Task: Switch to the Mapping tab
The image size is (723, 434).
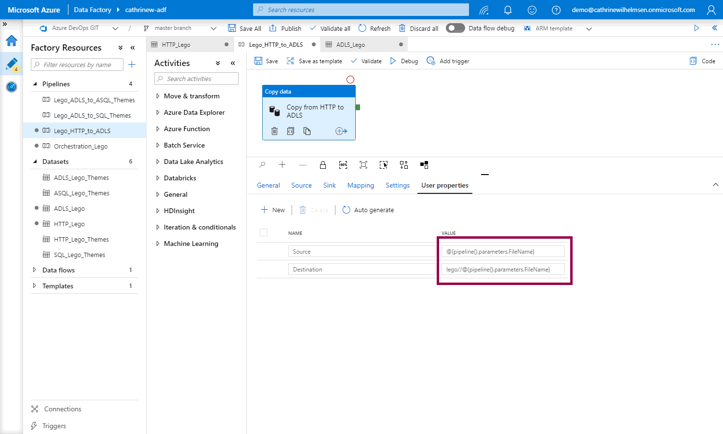Action: pos(361,186)
